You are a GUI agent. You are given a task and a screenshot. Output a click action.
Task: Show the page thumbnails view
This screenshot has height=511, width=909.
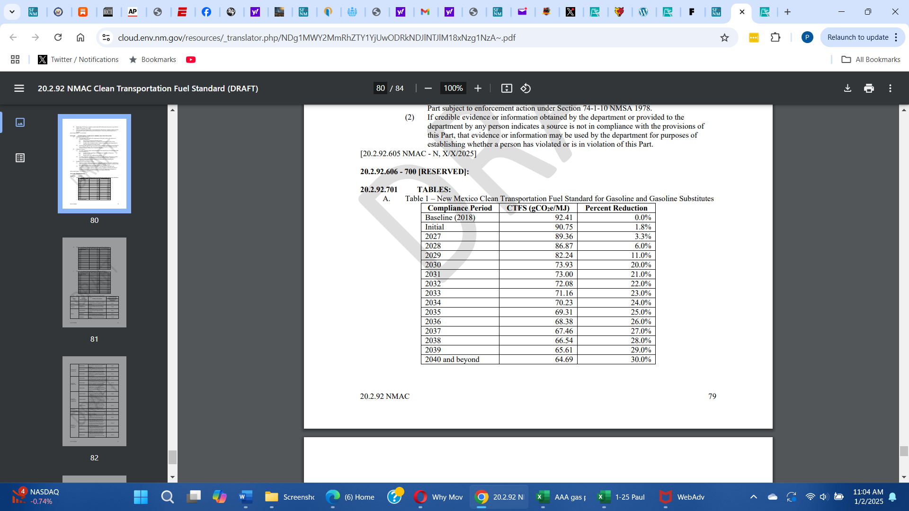(x=20, y=123)
